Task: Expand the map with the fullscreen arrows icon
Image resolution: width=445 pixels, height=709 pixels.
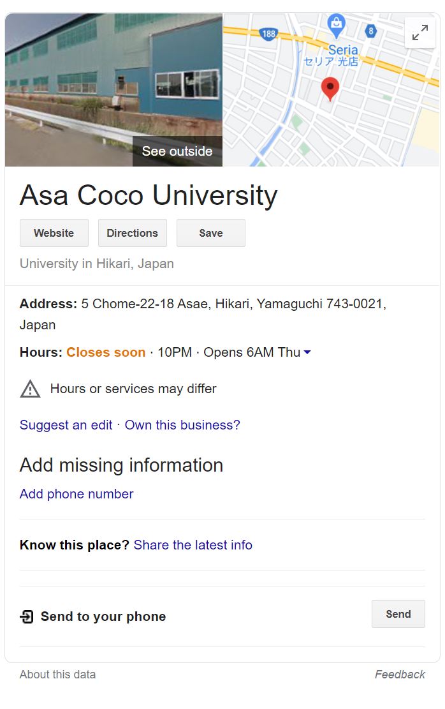Action: tap(419, 33)
